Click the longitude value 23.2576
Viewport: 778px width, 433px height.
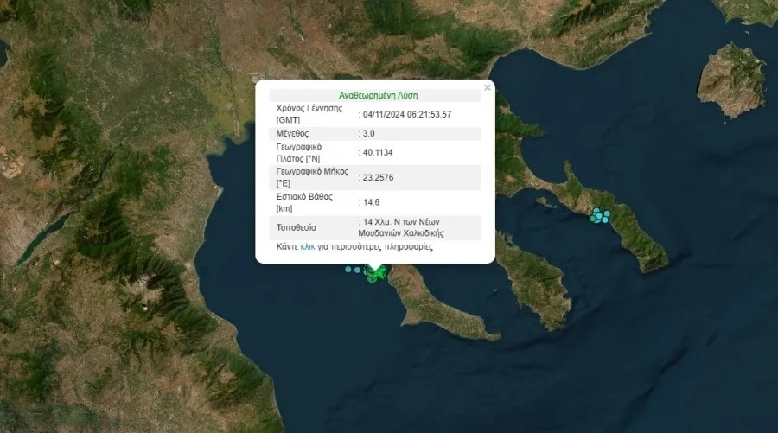click(379, 178)
